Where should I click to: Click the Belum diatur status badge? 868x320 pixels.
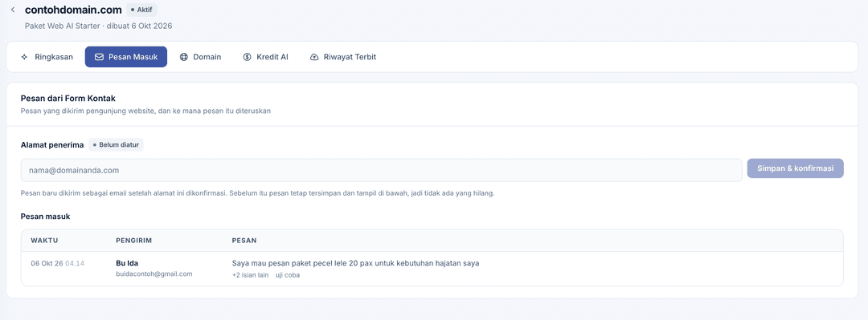(x=117, y=145)
